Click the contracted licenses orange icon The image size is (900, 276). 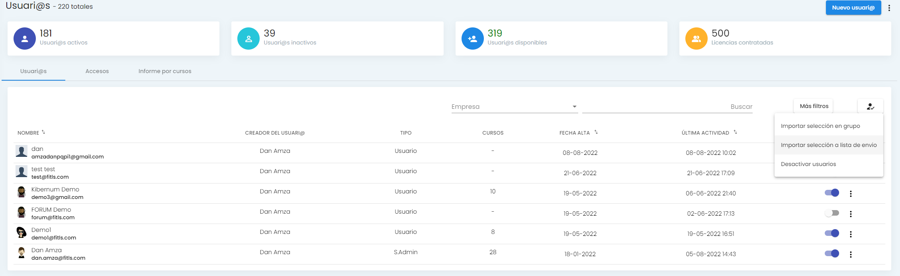[696, 39]
